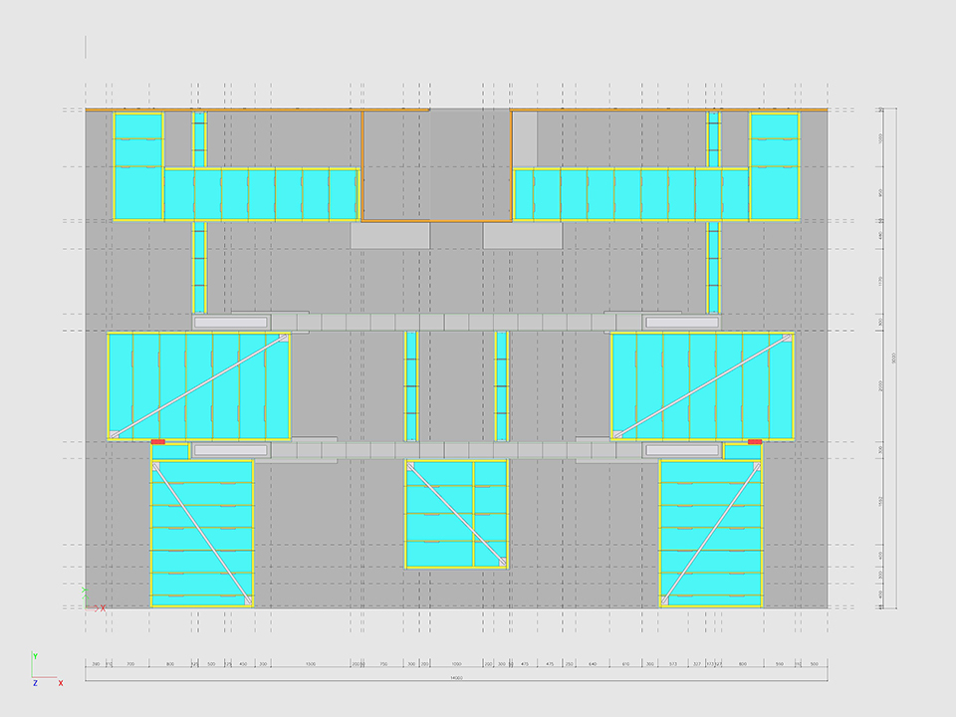Select the right red marker element
Screen dimensions: 956x717
[x=754, y=440]
